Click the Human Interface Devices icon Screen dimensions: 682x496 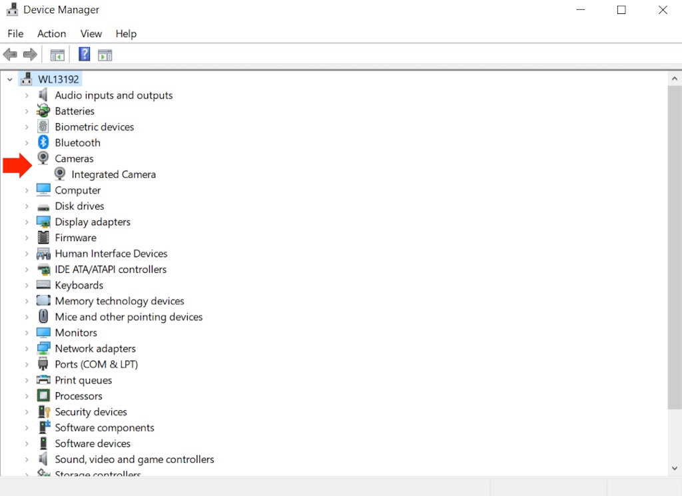(x=43, y=254)
